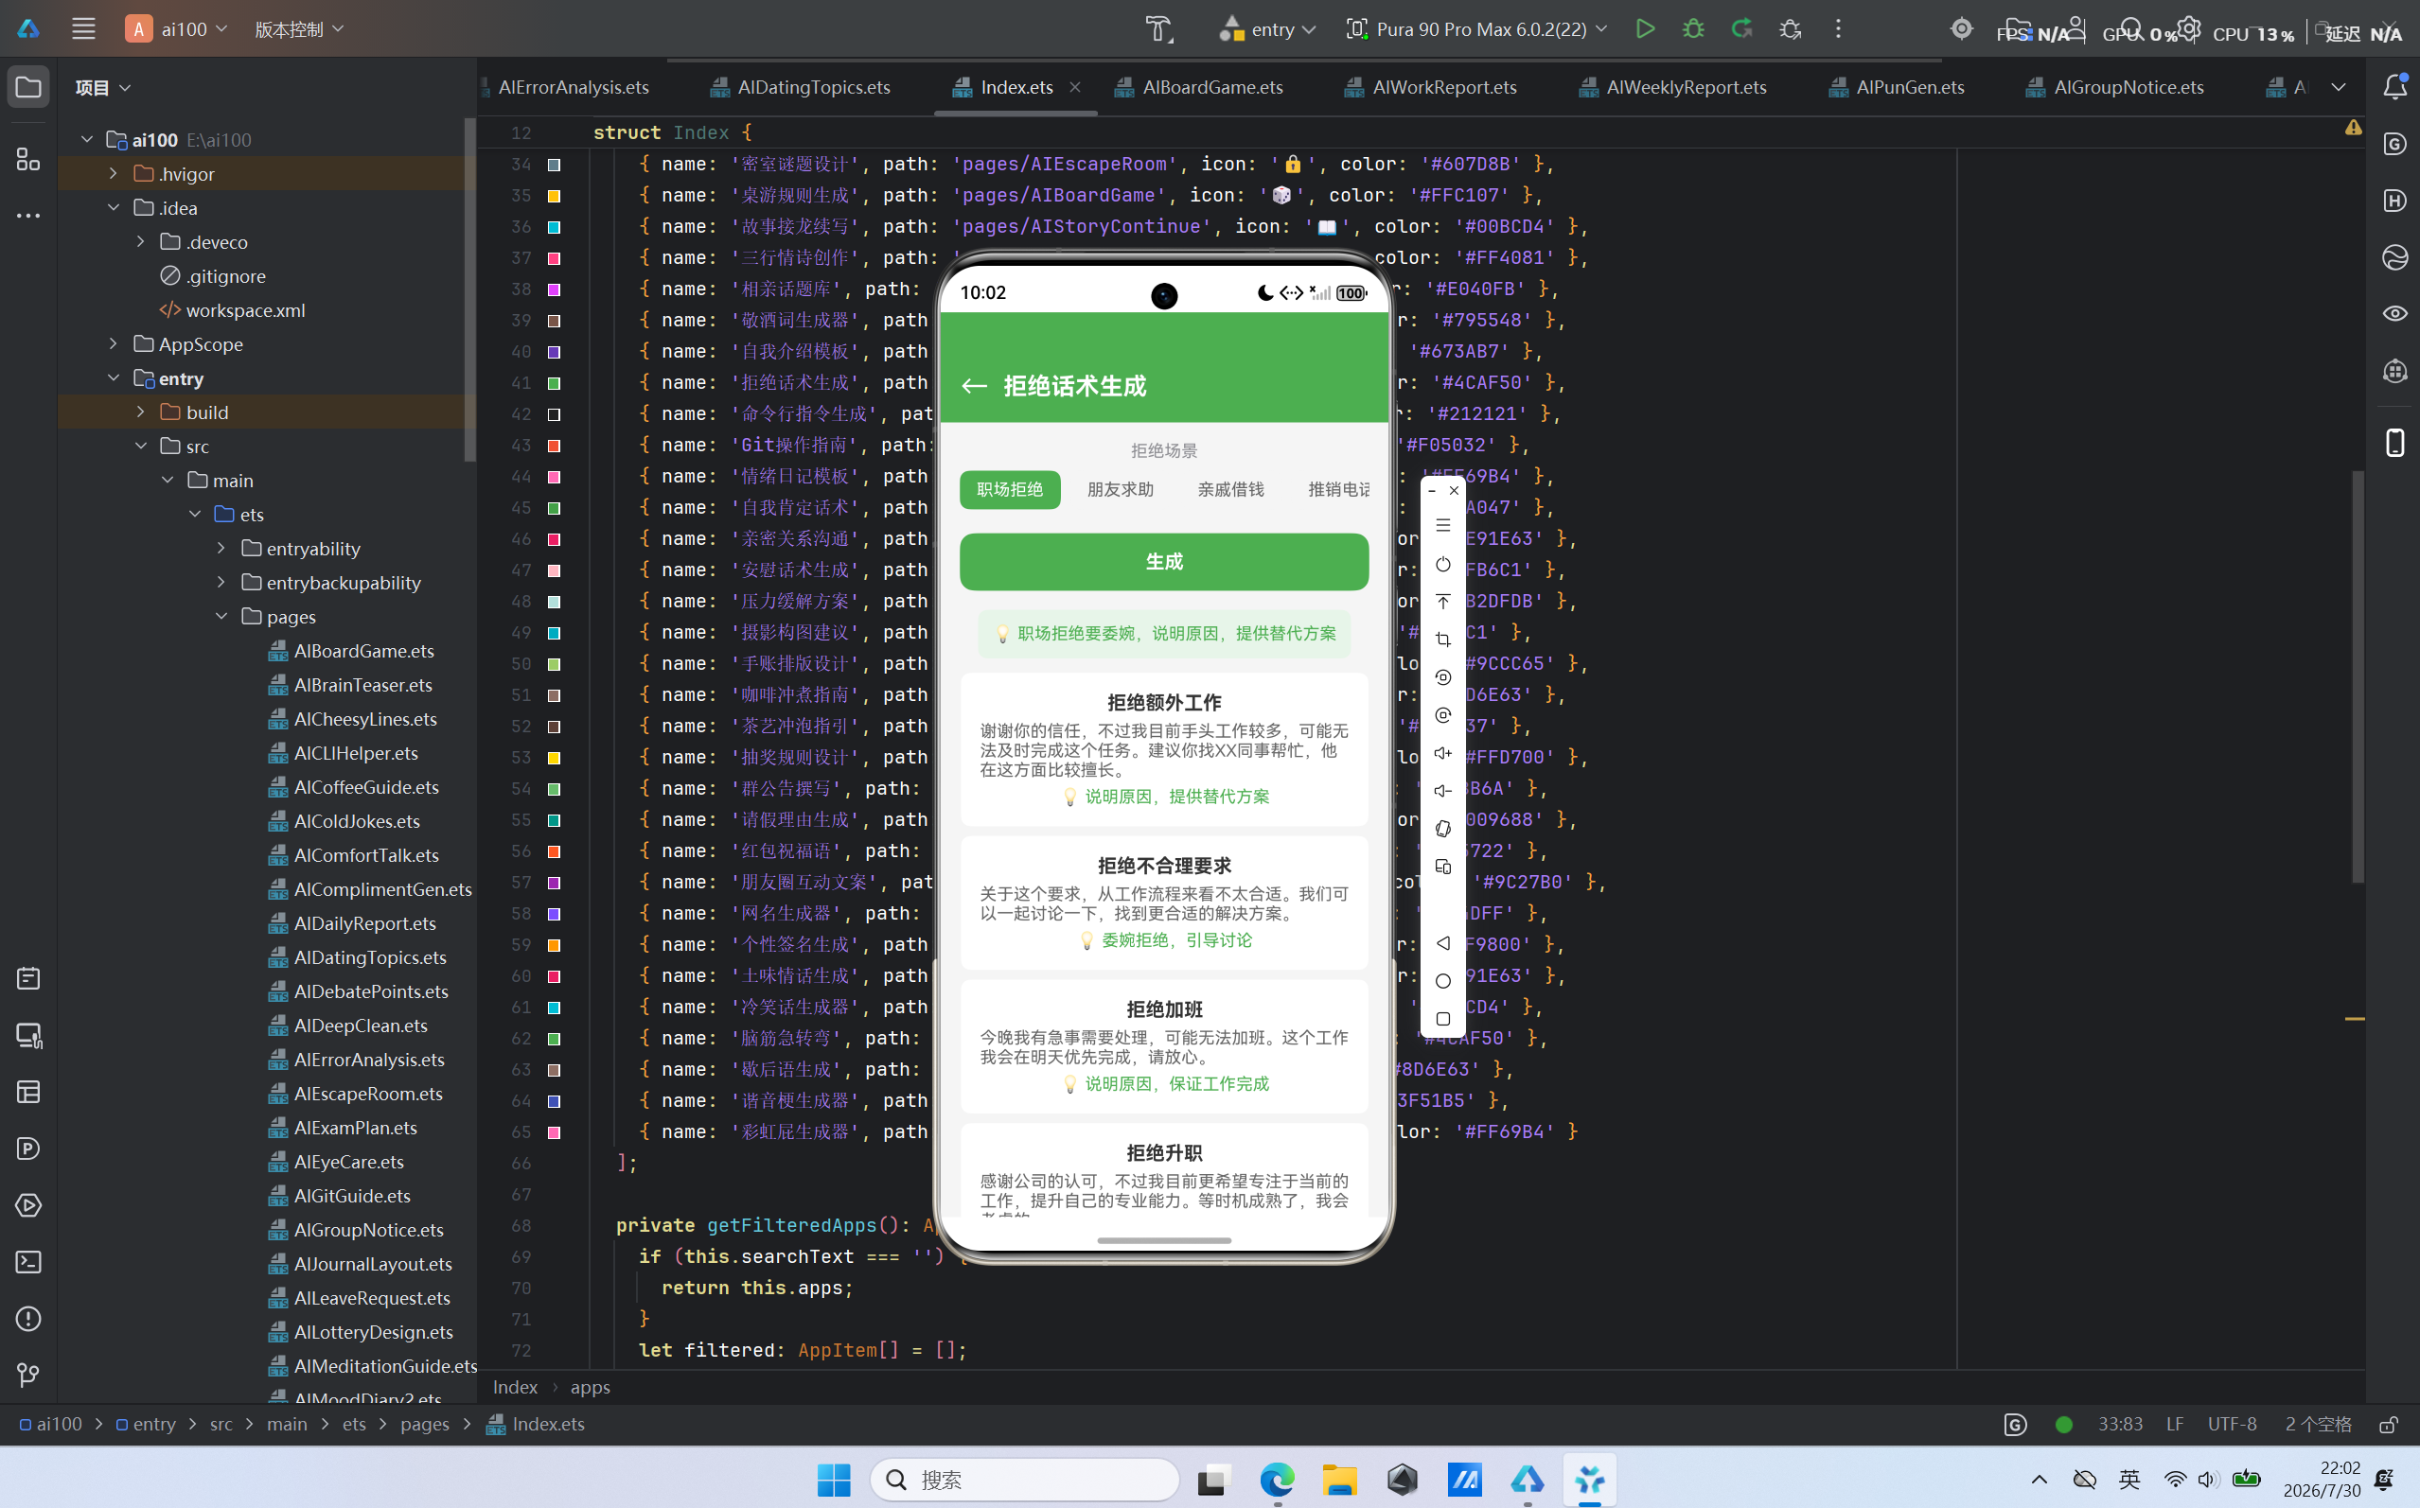Switch to the AIDatingTopics.ets tab
Image resolution: width=2420 pixels, height=1508 pixels.
click(x=801, y=87)
